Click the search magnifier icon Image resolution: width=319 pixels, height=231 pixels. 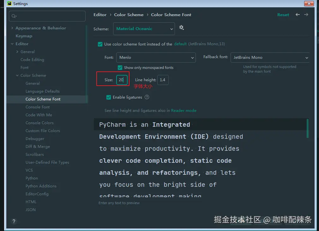click(14, 16)
